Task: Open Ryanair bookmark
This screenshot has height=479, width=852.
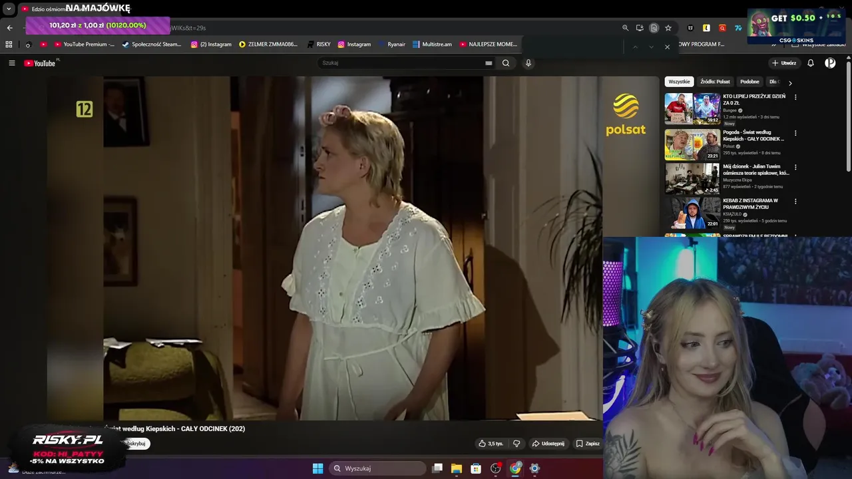Action: [392, 45]
